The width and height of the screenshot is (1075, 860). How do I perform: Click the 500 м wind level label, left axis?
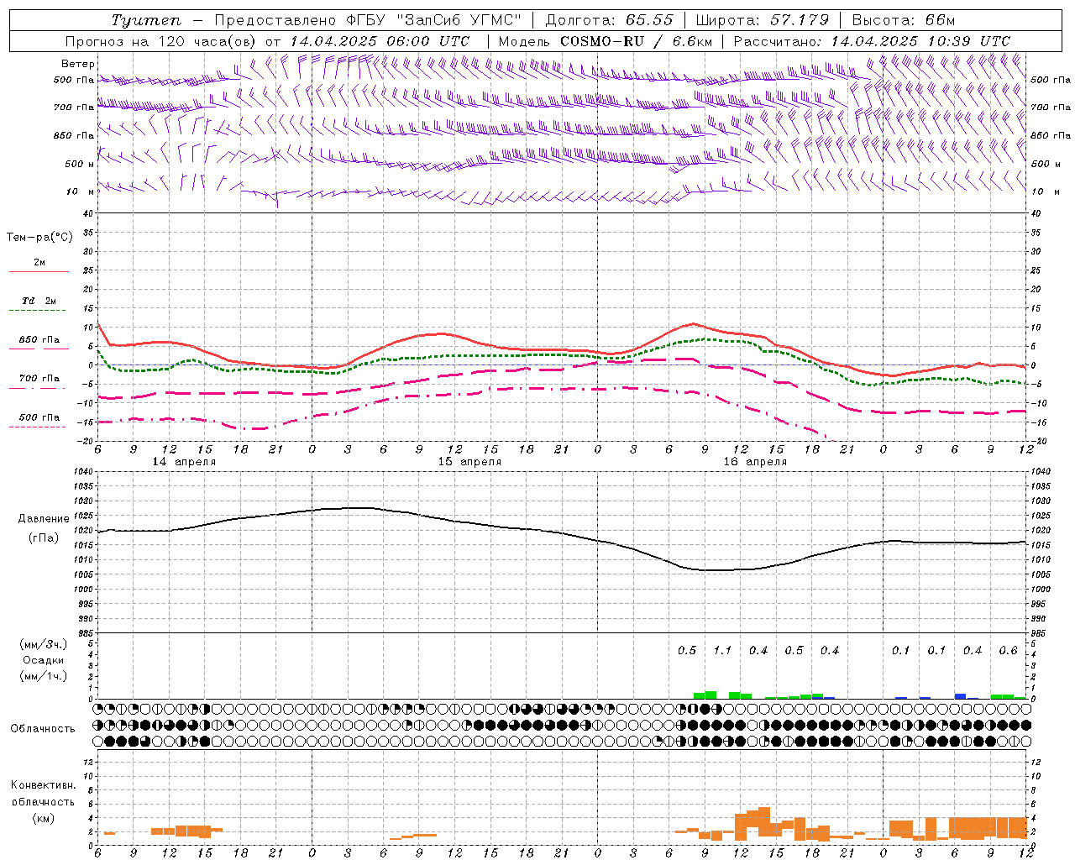(81, 164)
